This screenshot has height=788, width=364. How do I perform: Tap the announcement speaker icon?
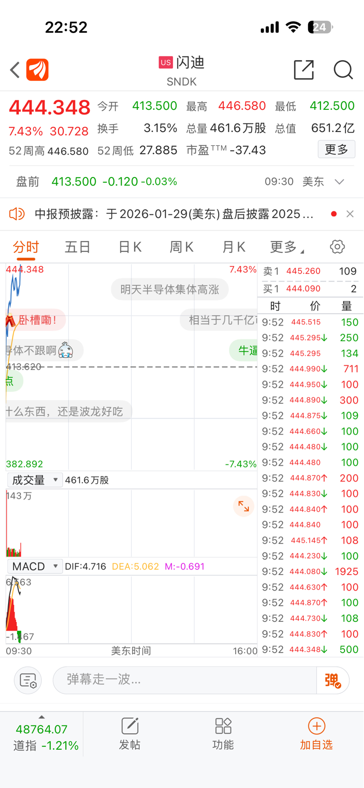point(17,214)
